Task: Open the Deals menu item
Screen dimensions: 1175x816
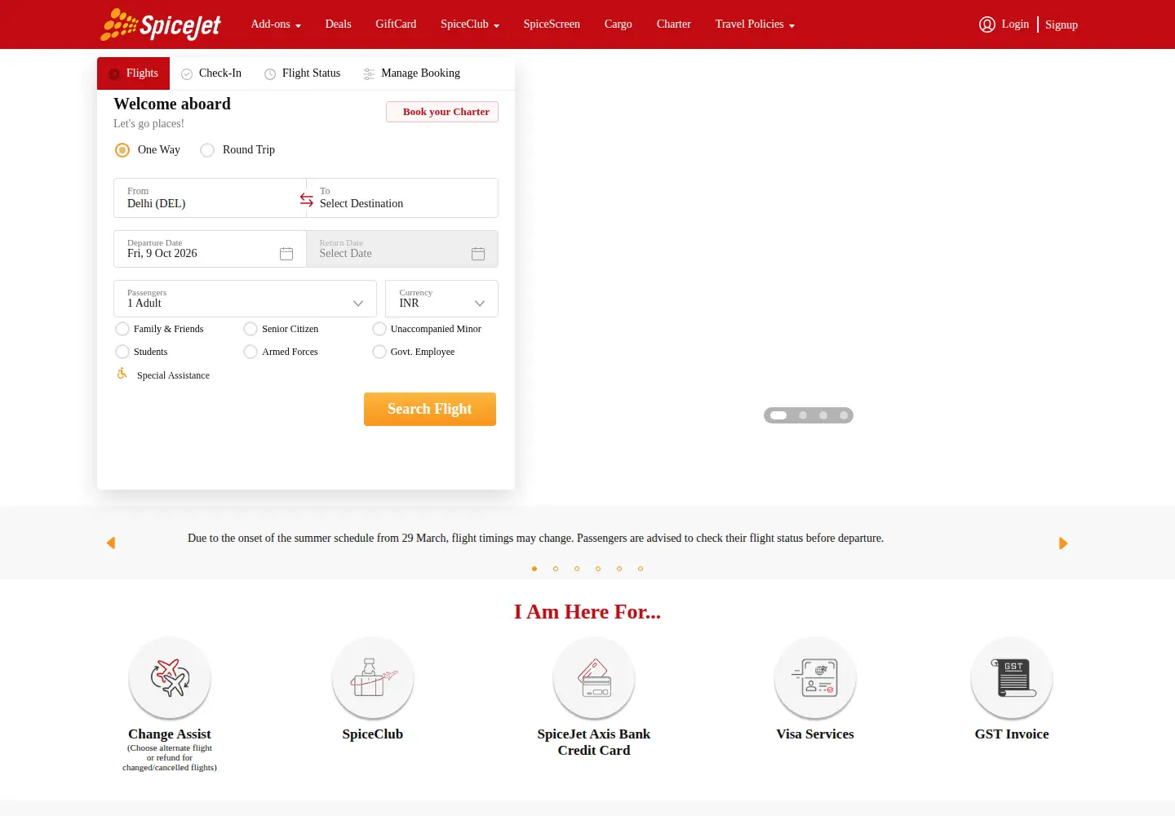Action: pyautogui.click(x=338, y=24)
